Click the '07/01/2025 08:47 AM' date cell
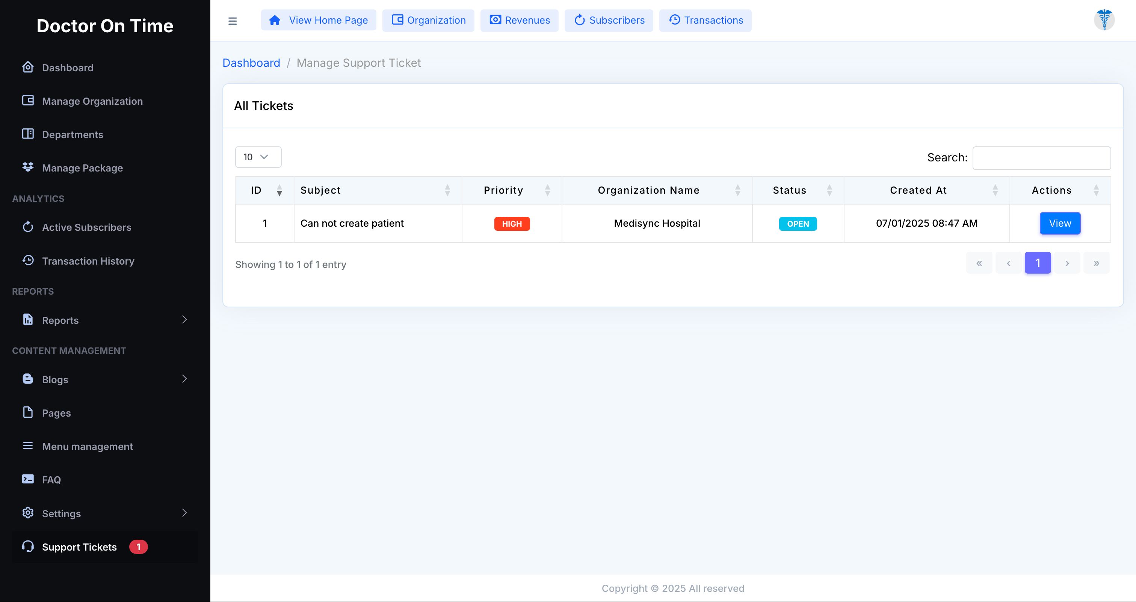The width and height of the screenshot is (1136, 602). (x=926, y=223)
